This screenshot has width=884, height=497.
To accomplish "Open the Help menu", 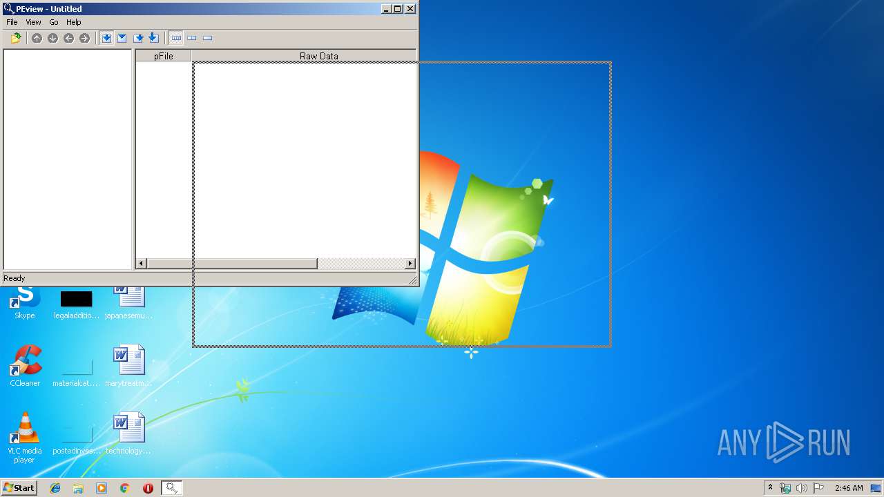I will tap(73, 22).
